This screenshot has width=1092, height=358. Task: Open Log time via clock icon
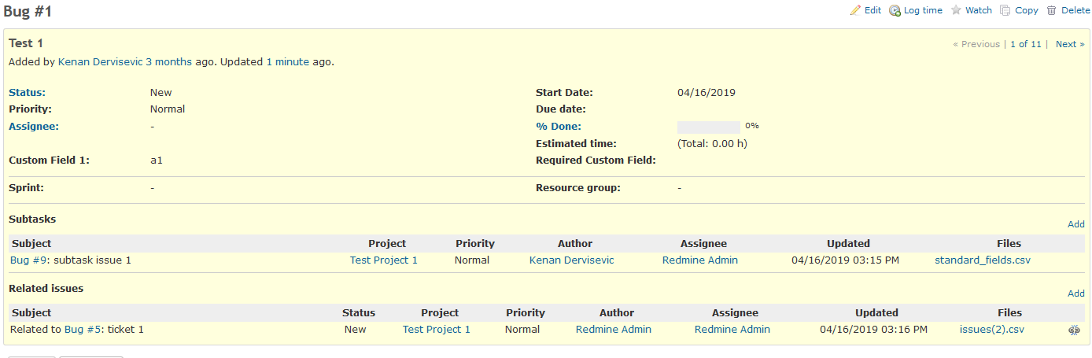pyautogui.click(x=895, y=10)
